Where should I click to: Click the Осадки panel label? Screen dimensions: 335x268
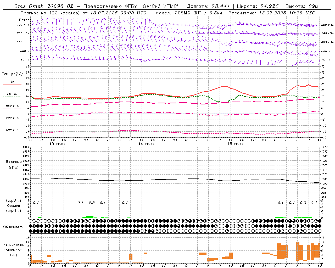pos(14,206)
